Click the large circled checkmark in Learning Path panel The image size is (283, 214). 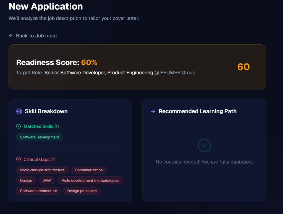coord(204,145)
